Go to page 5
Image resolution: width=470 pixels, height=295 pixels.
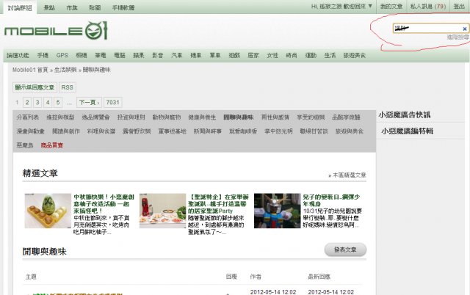tap(58, 103)
